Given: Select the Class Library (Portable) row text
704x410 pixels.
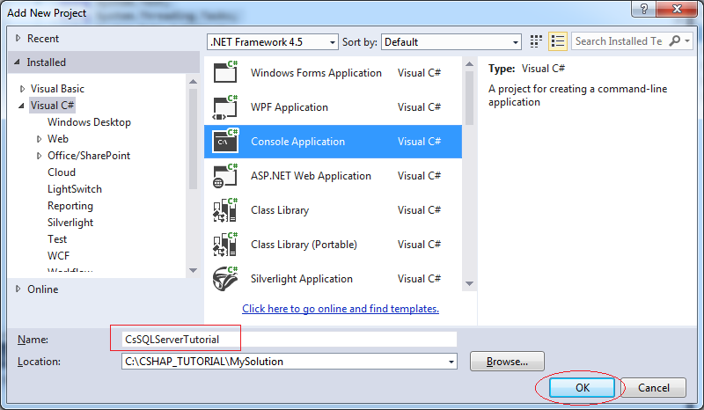Looking at the screenshot, I should click(304, 245).
